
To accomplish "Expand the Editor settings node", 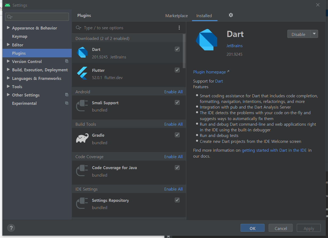I will pyautogui.click(x=8, y=45).
